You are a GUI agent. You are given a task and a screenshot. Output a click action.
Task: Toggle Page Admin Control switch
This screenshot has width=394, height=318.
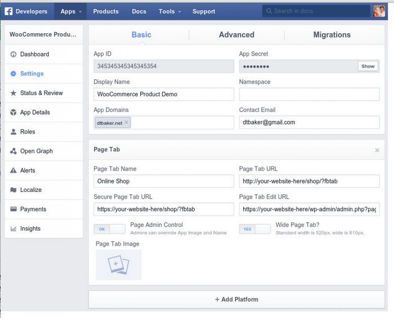(x=109, y=229)
